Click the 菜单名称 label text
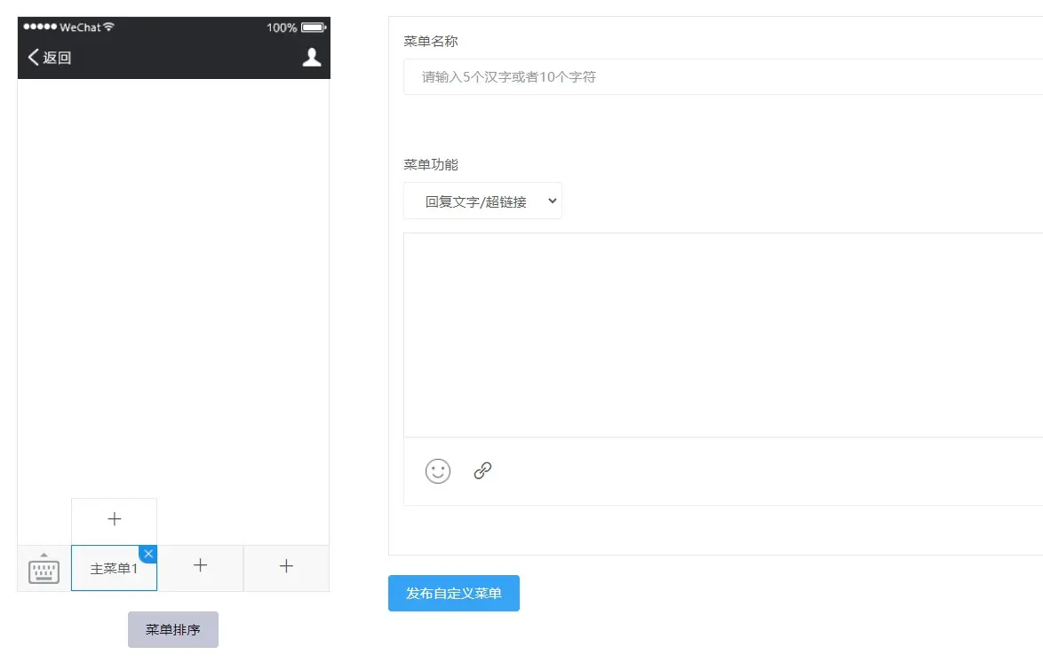The height and width of the screenshot is (670, 1043). tap(431, 42)
